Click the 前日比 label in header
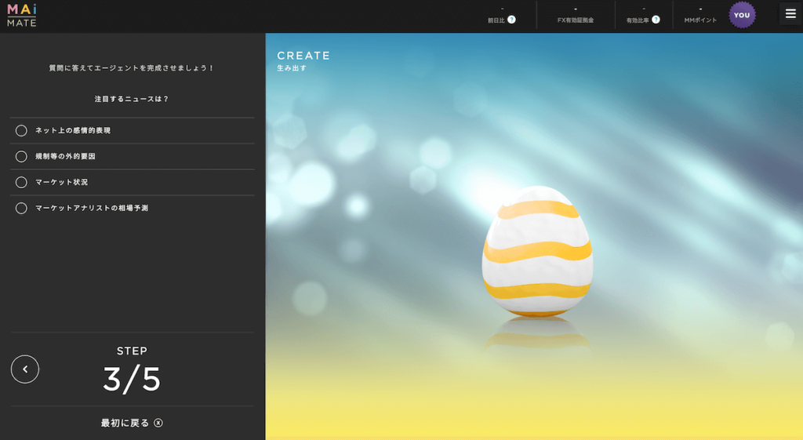This screenshot has height=440, width=803. pyautogui.click(x=496, y=20)
